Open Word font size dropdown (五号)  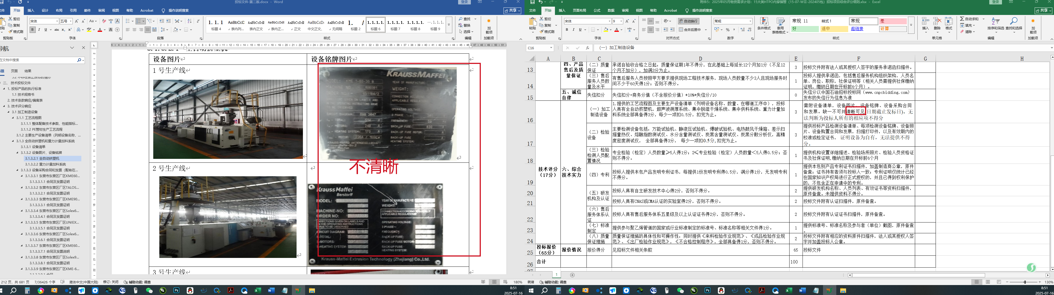coord(71,21)
